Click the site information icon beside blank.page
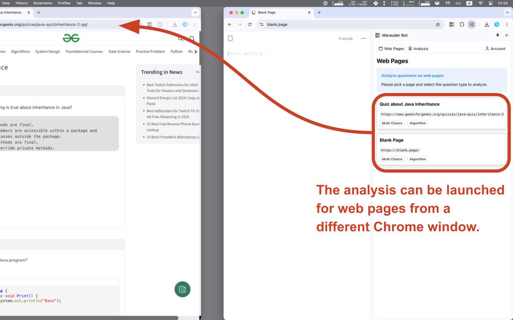Viewport: 513px width, 320px height. tap(262, 24)
